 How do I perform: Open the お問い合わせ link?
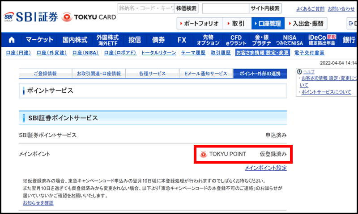pyautogui.click(x=341, y=9)
